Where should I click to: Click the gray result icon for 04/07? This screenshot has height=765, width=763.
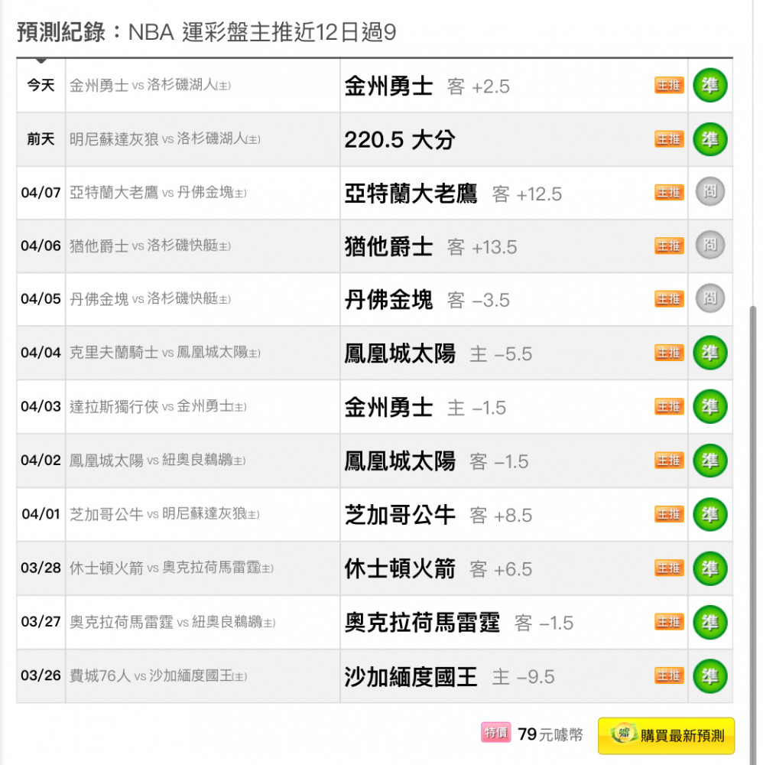pos(709,191)
